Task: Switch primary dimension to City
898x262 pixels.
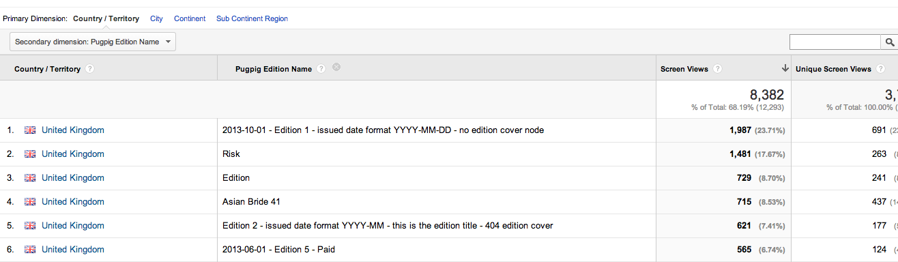Action: (x=156, y=18)
